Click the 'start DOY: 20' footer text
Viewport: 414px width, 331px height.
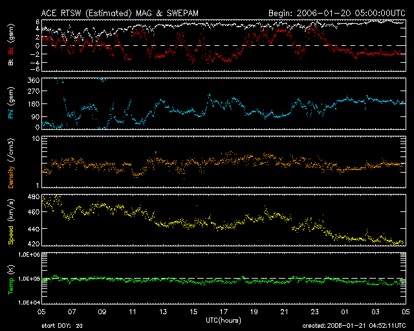pyautogui.click(x=62, y=326)
